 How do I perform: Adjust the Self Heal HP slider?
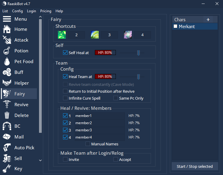click(138, 53)
